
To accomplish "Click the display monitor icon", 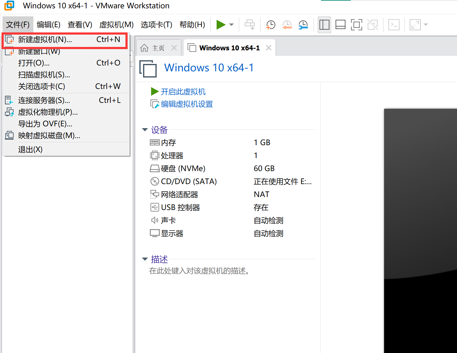I will pyautogui.click(x=154, y=233).
